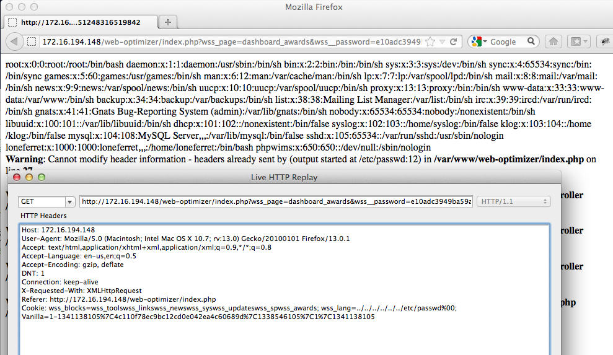Click the X-Requested-With: XMLHttpRequest line
The image size is (613, 355).
(82, 291)
